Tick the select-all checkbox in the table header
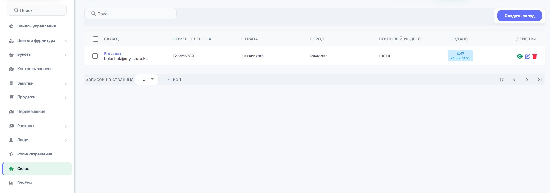 [x=96, y=39]
